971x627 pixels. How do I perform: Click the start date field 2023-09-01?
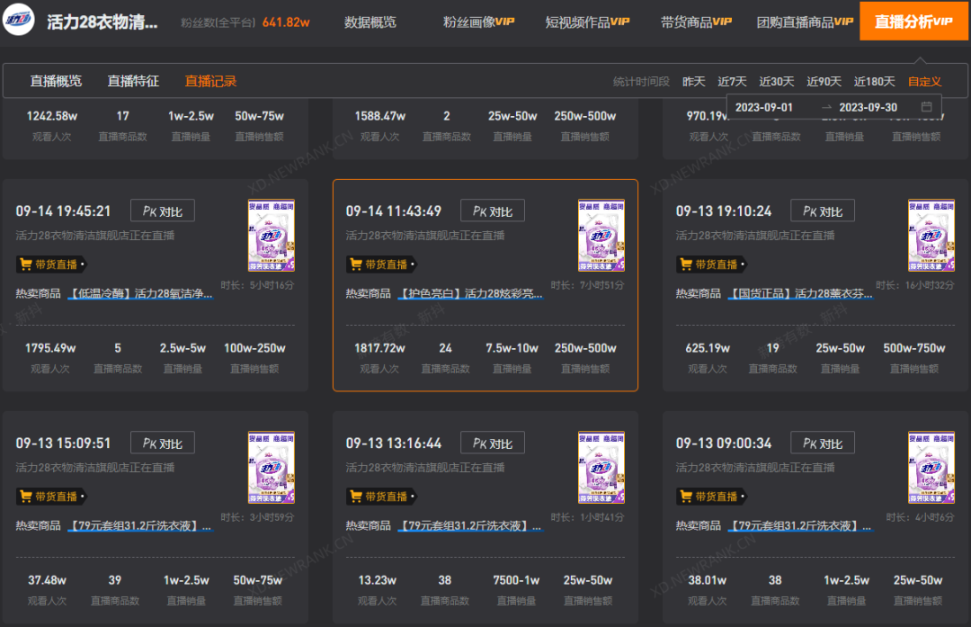(763, 107)
